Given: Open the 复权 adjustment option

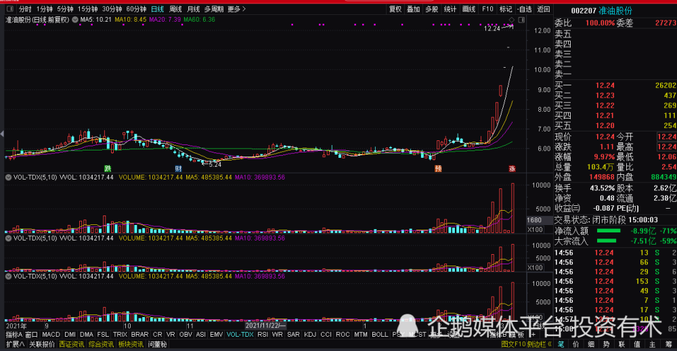Looking at the screenshot, I should [x=395, y=9].
